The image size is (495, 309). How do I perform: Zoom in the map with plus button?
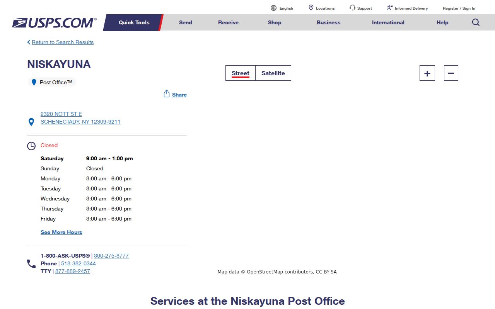tap(427, 73)
